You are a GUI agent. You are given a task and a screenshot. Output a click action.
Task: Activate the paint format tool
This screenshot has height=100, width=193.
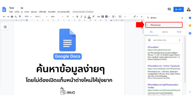20,17
